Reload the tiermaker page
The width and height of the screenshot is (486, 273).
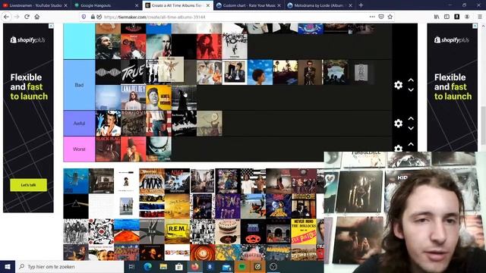(x=27, y=17)
